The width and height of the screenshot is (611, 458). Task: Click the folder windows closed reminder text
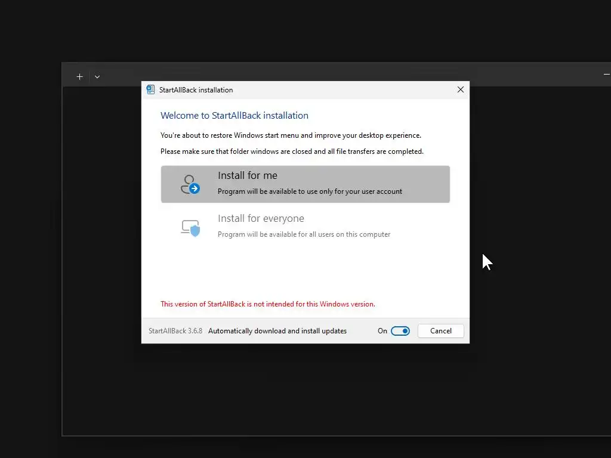pos(292,151)
